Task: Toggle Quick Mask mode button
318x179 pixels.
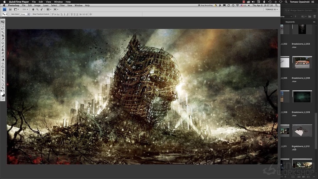Action: [x=3, y=99]
